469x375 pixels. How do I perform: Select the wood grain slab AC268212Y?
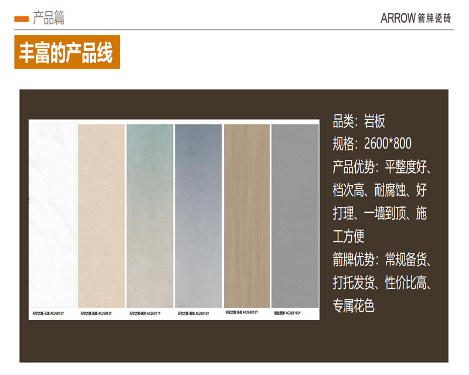pyautogui.click(x=246, y=216)
